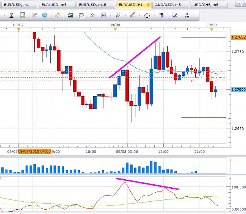Open dropdown arrow left of green vertical-arrows icon
The image size is (246, 214).
tap(4, 15)
